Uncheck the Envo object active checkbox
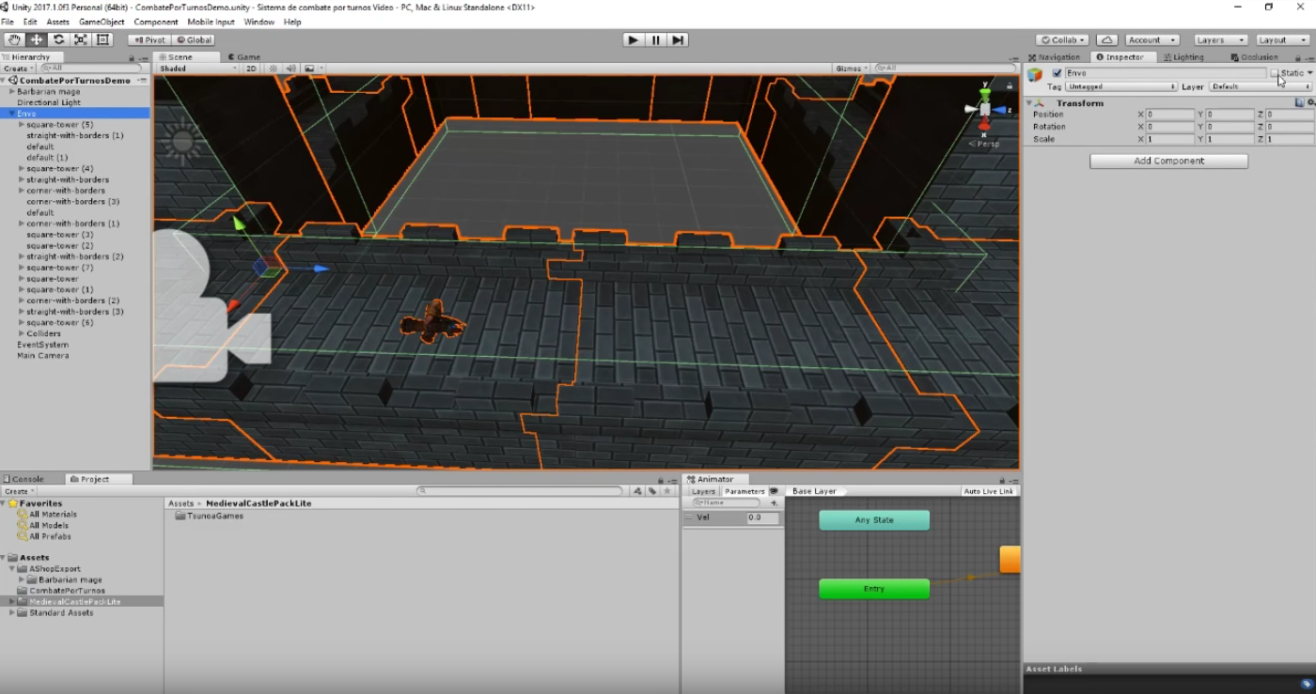This screenshot has width=1316, height=694. pos(1057,73)
